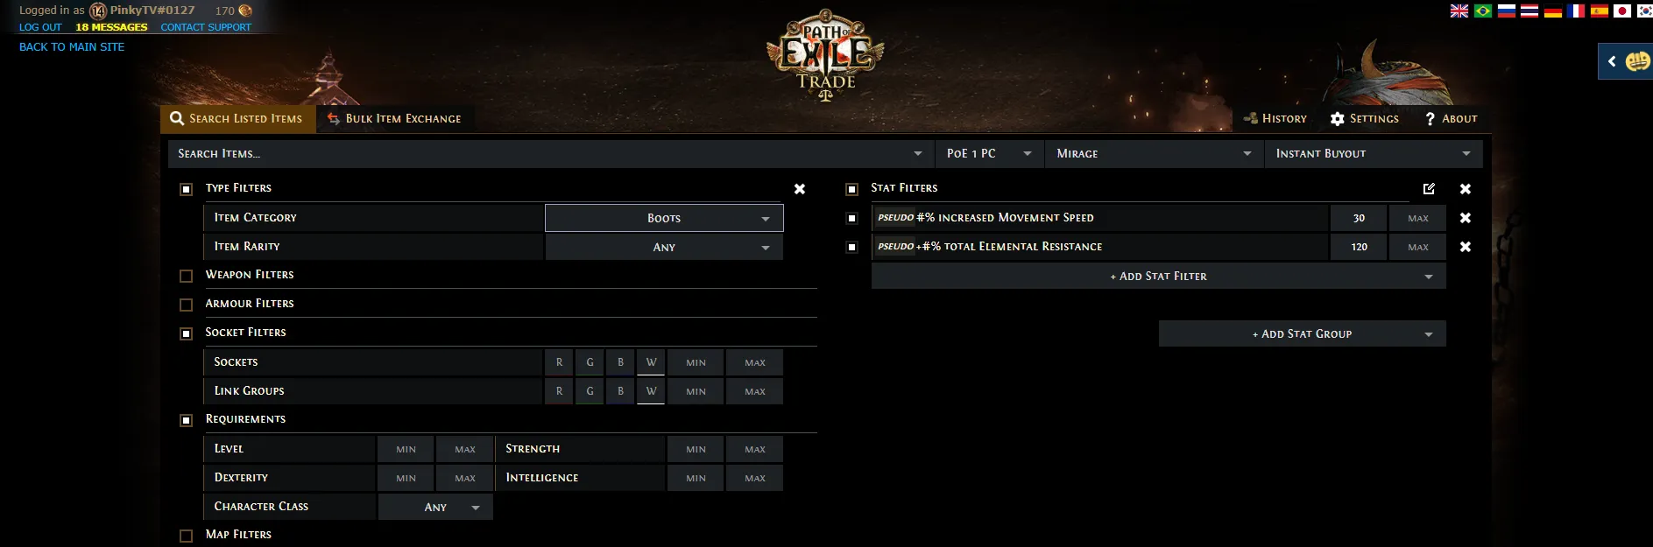Enable the Map Filters checkbox
Image resolution: width=1653 pixels, height=547 pixels.
click(186, 536)
